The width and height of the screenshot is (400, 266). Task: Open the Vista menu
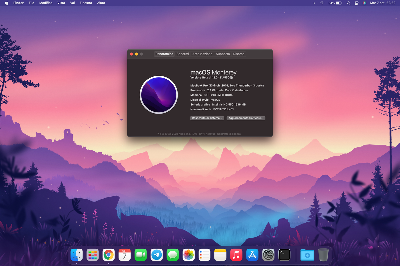[61, 3]
